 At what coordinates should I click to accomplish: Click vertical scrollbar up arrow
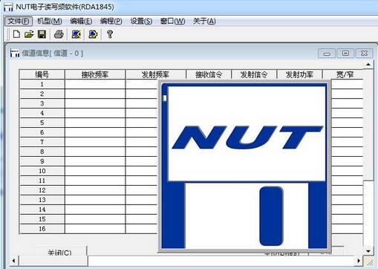[368, 65]
